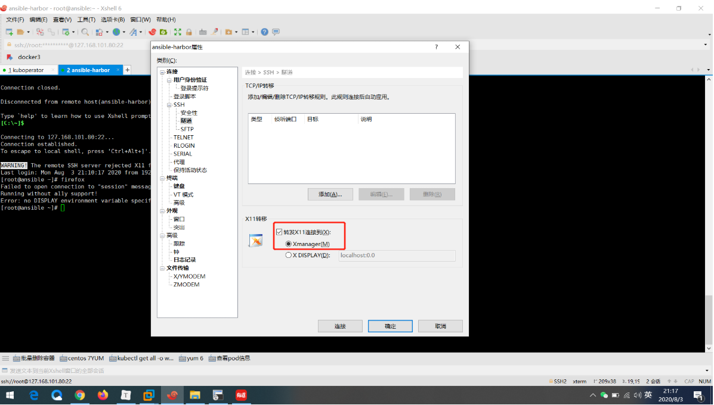
Task: Switch to the kuboperator session tab
Action: (26, 70)
